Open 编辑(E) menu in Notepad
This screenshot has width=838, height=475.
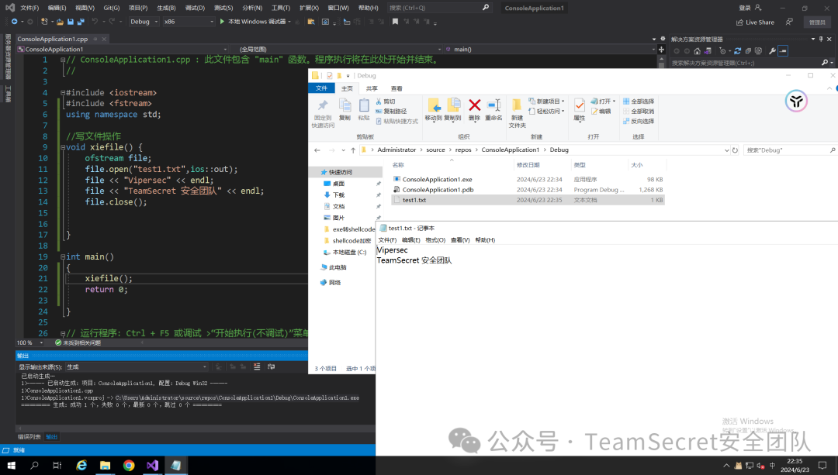pos(410,240)
